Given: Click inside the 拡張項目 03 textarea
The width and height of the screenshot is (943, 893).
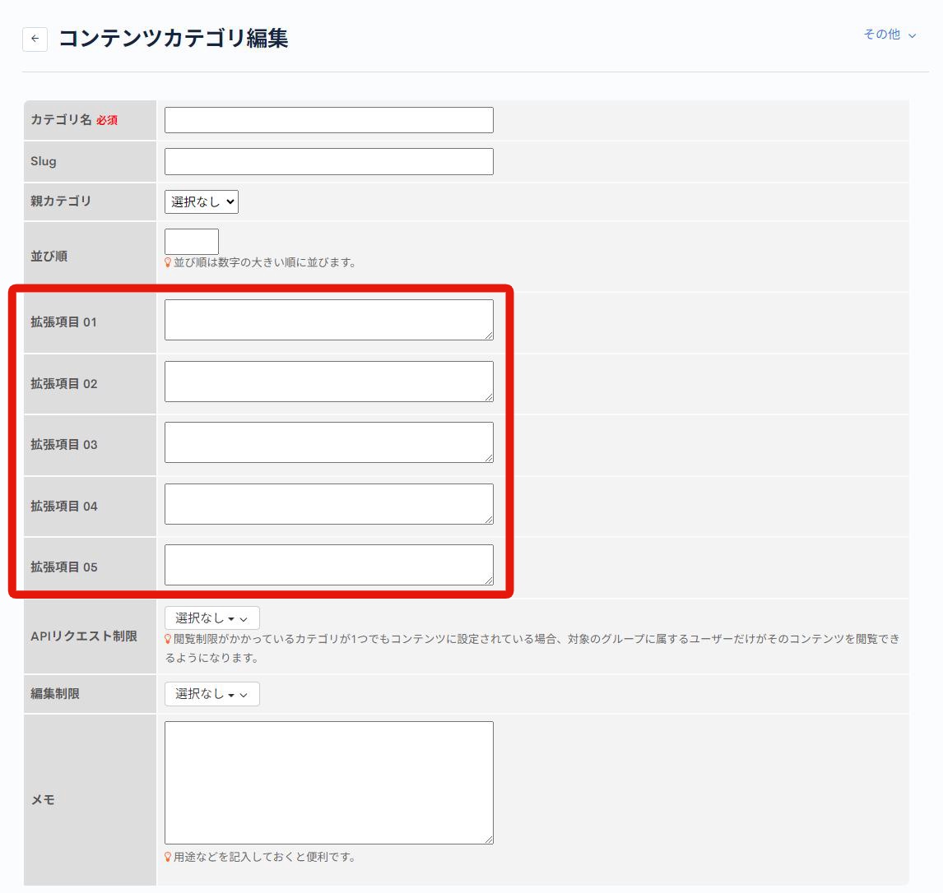Looking at the screenshot, I should point(328,442).
